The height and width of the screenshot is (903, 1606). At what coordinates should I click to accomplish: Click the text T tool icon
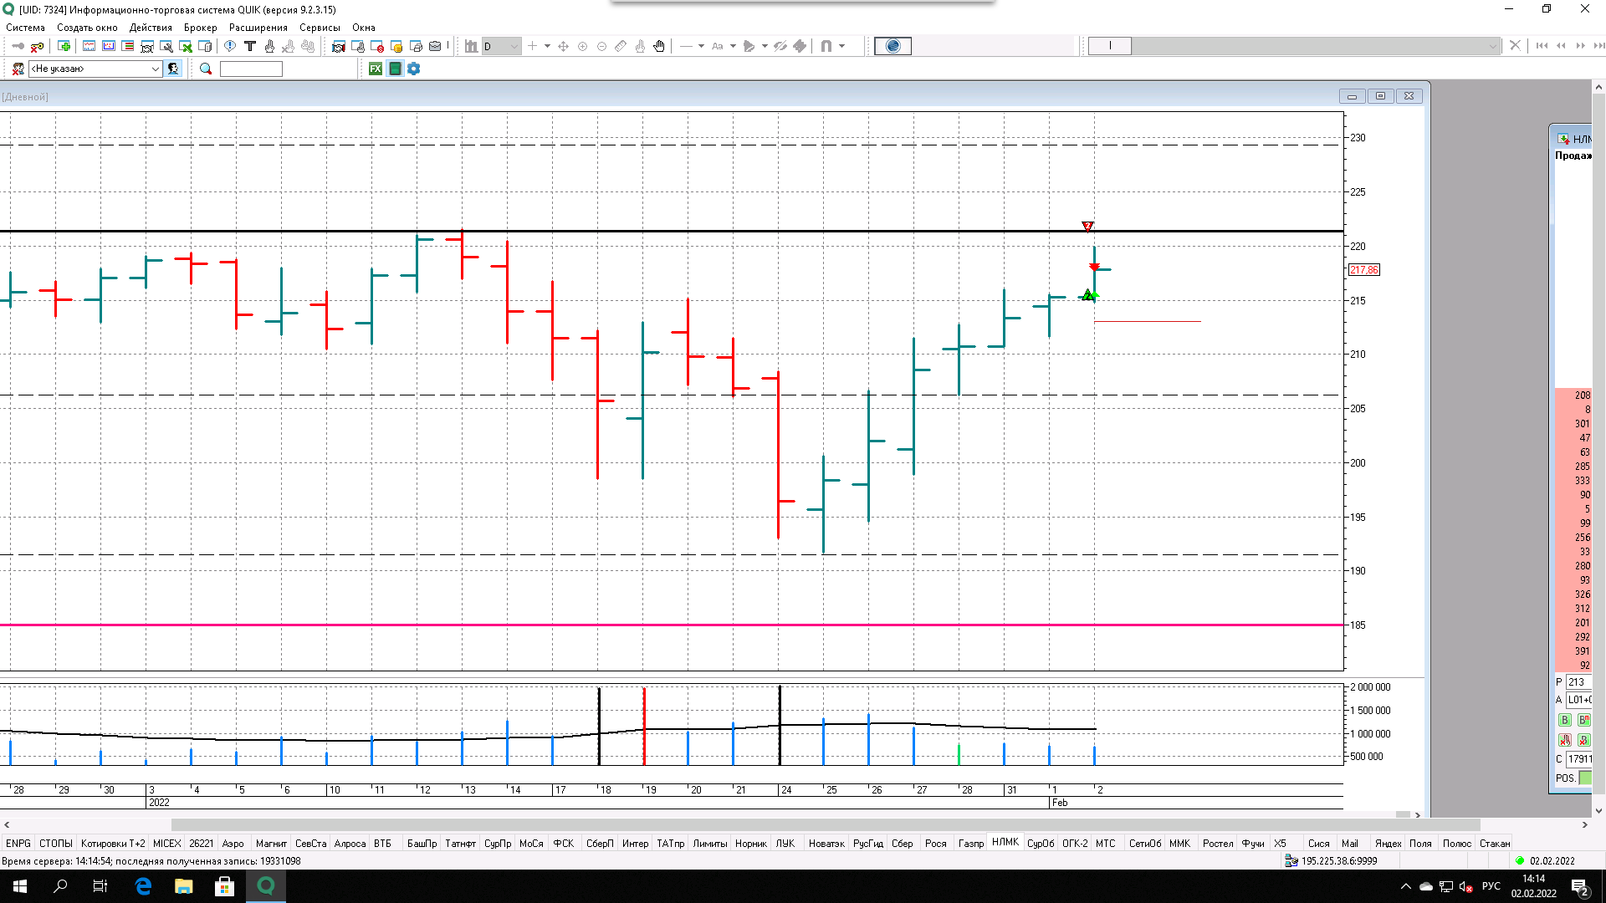coord(249,46)
